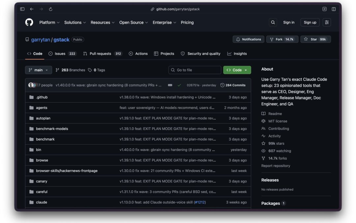Open commit hash 026751e
The width and height of the screenshot is (356, 223).
[193, 85]
